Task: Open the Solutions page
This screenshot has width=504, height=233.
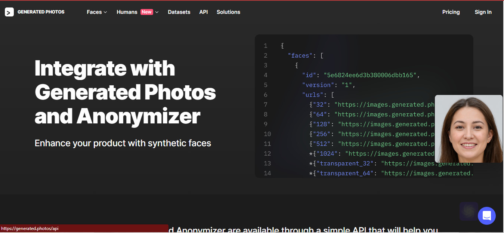Action: tap(228, 12)
